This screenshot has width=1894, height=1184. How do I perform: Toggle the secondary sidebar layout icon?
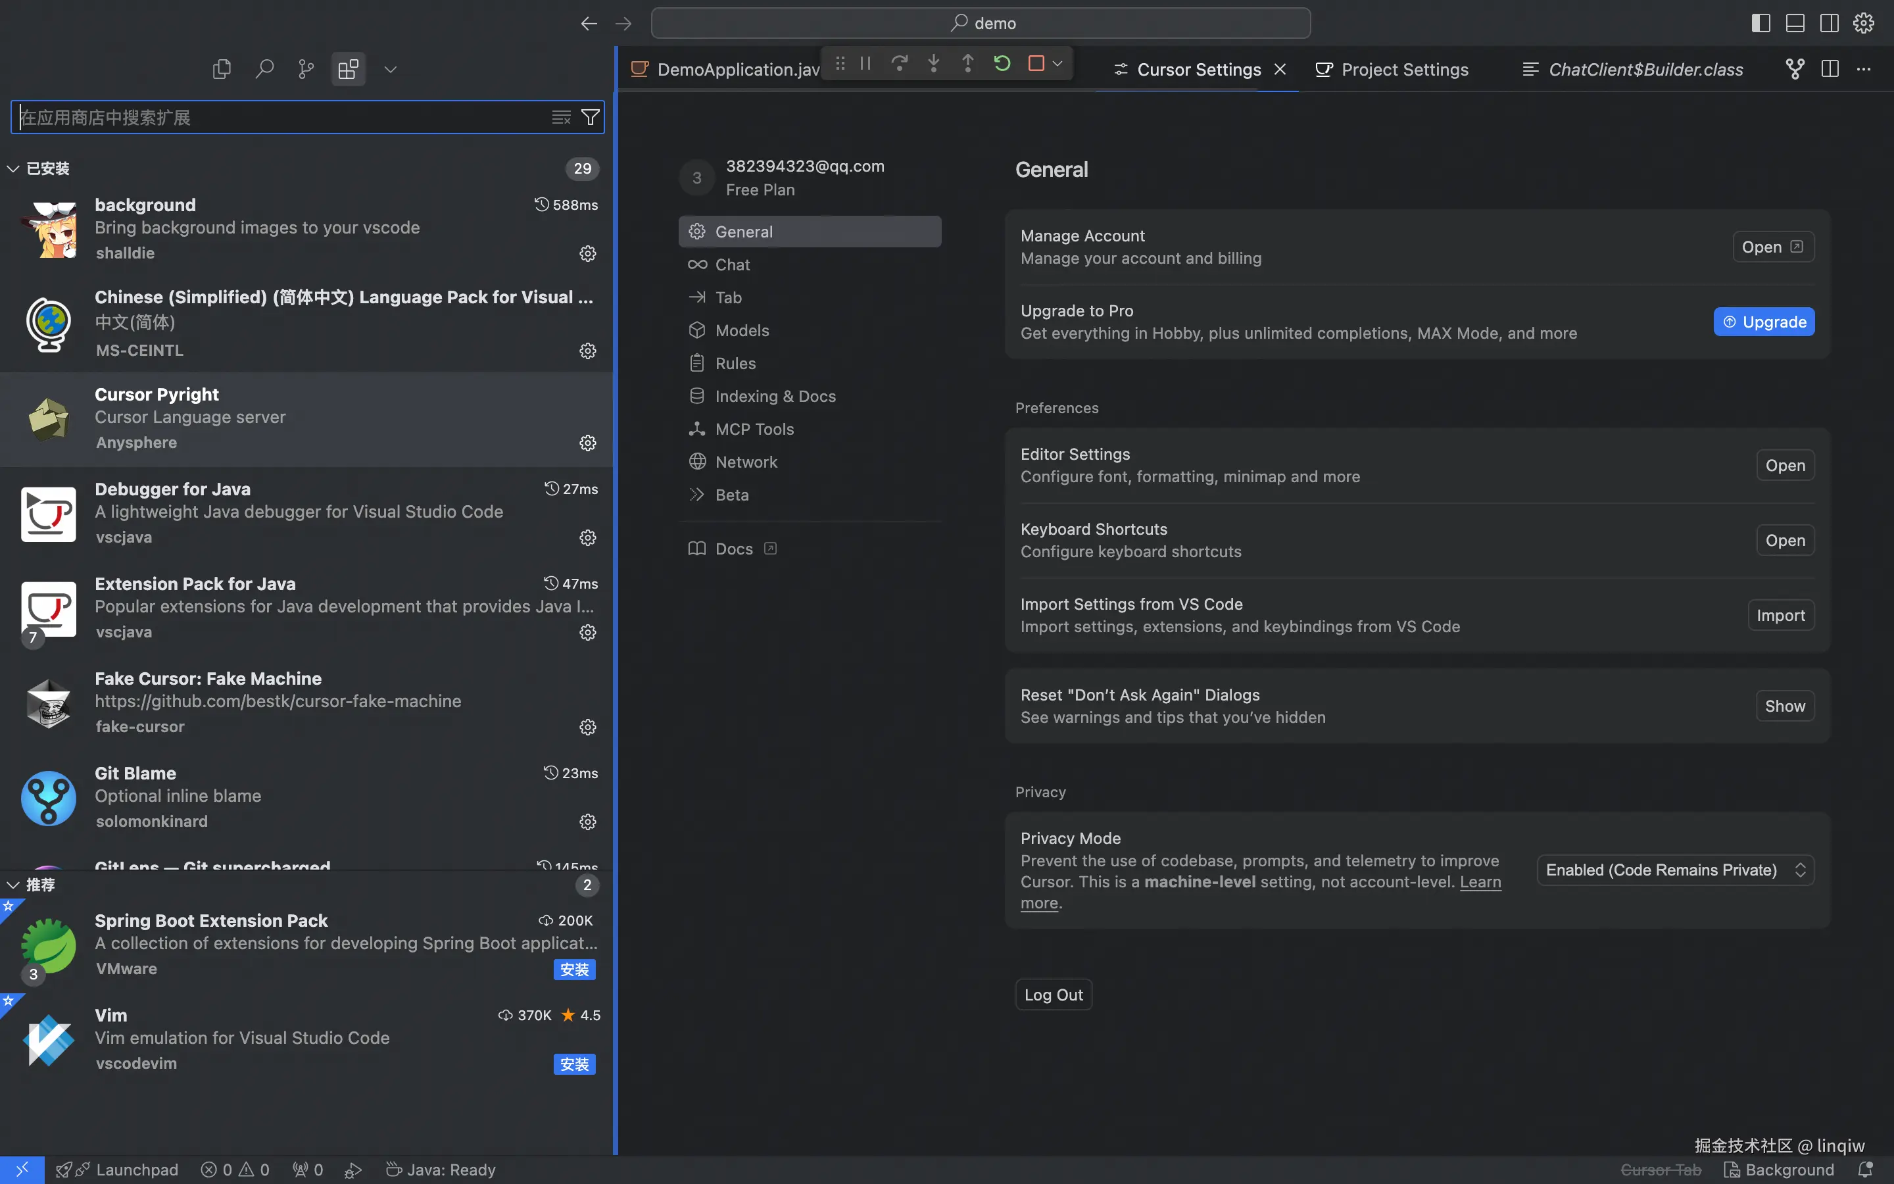coord(1829,24)
